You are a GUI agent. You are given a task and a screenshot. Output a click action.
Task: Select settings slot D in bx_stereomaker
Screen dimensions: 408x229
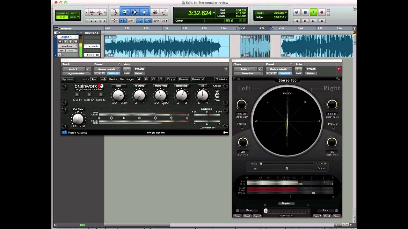[x=161, y=79]
